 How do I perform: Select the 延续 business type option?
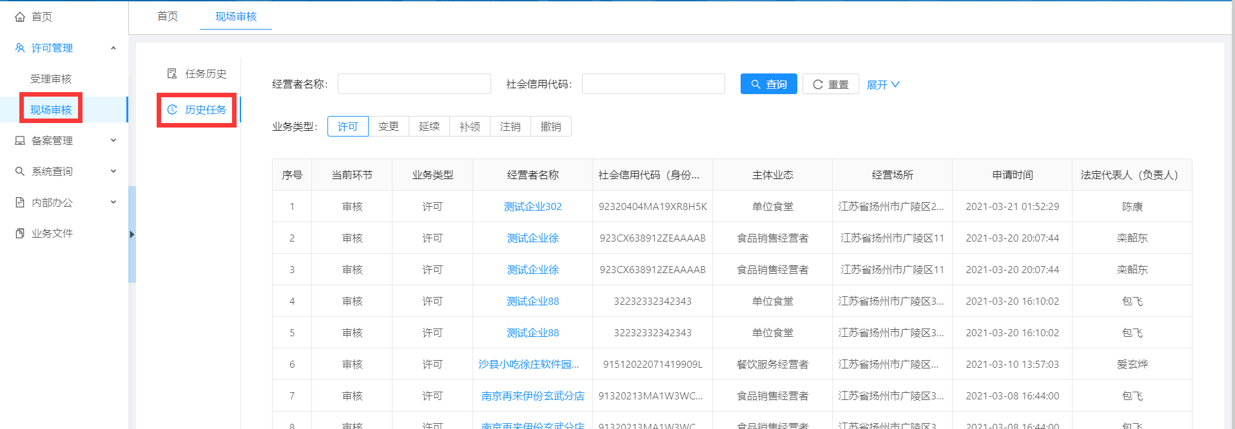pos(429,126)
